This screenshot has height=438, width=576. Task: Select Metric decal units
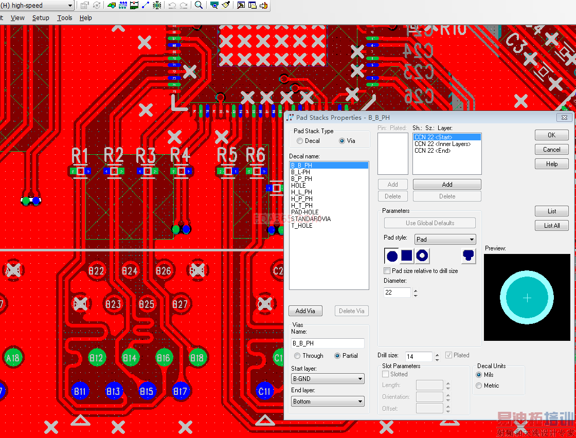[x=479, y=386]
